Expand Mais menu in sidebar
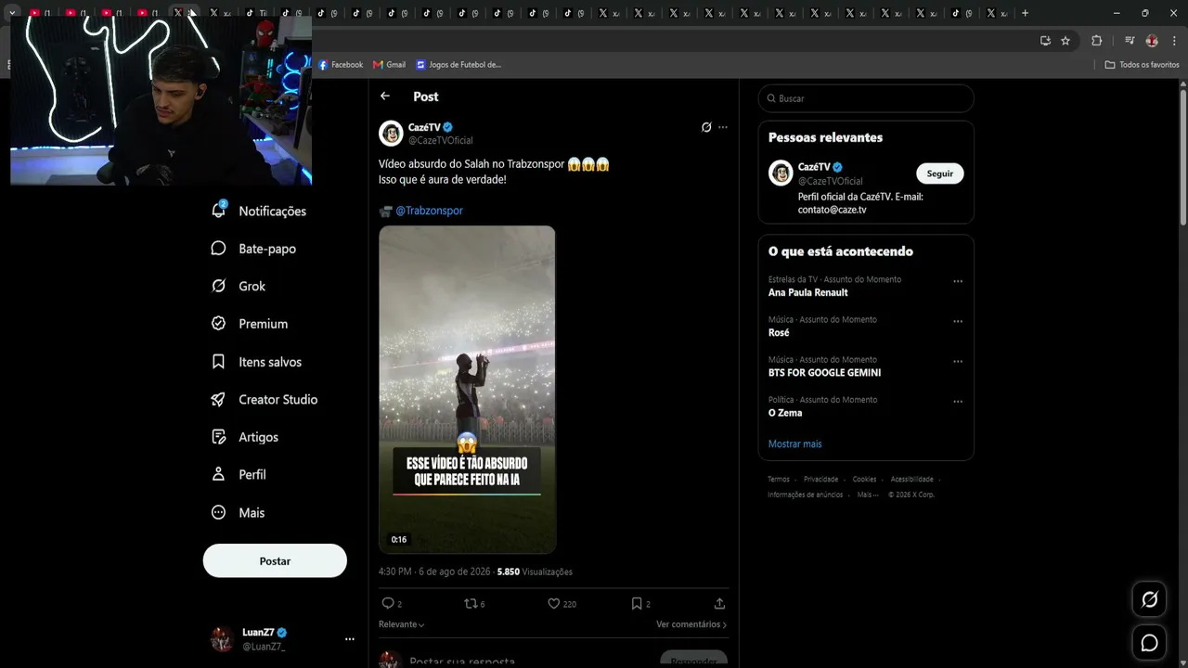Image resolution: width=1188 pixels, height=668 pixels. [x=239, y=512]
